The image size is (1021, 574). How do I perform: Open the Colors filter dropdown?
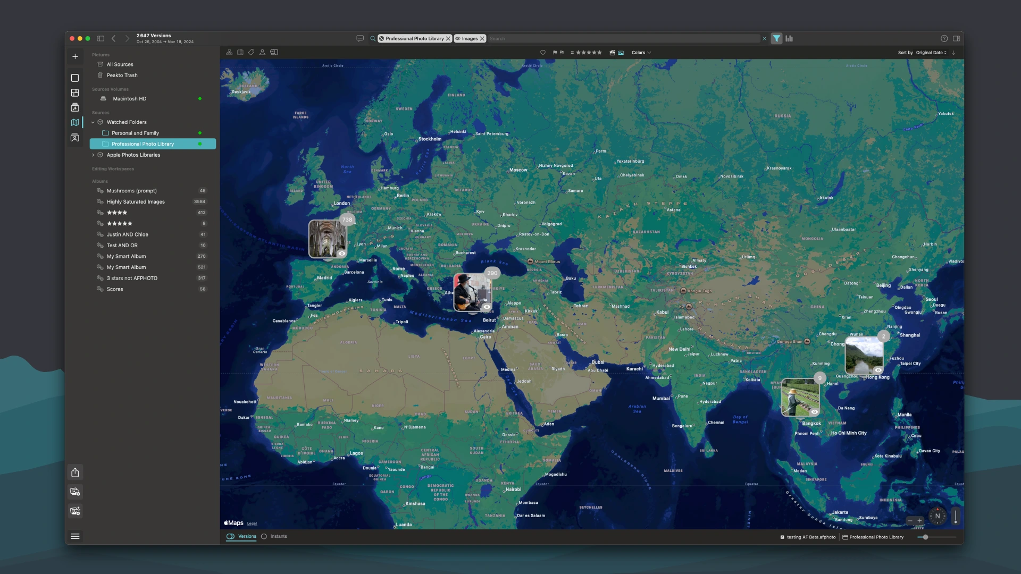click(x=641, y=53)
